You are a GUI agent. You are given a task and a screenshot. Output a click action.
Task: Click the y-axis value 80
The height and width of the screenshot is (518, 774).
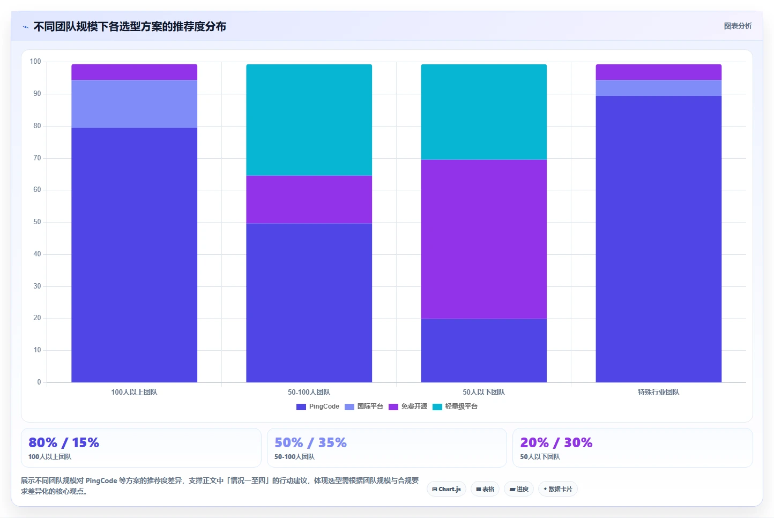[x=37, y=126]
